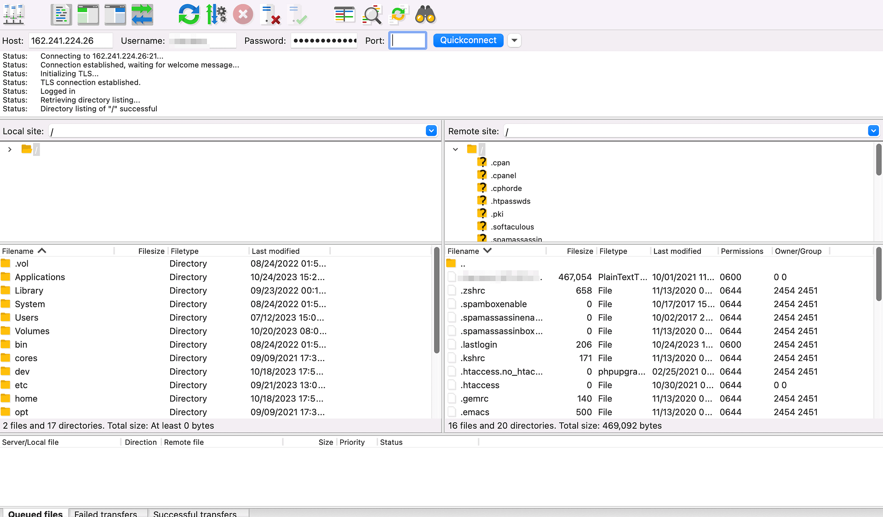The height and width of the screenshot is (517, 883).
Task: Toggle directory comparison magnifier icon
Action: 372,15
